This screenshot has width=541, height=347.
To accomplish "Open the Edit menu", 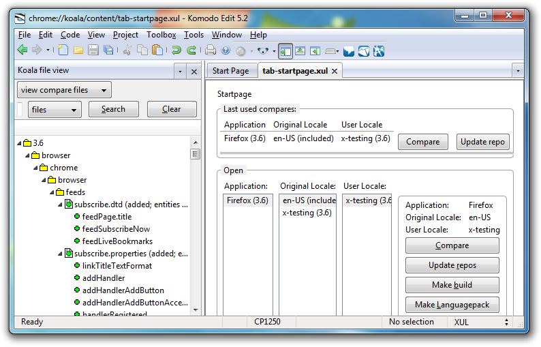I will pyautogui.click(x=46, y=35).
